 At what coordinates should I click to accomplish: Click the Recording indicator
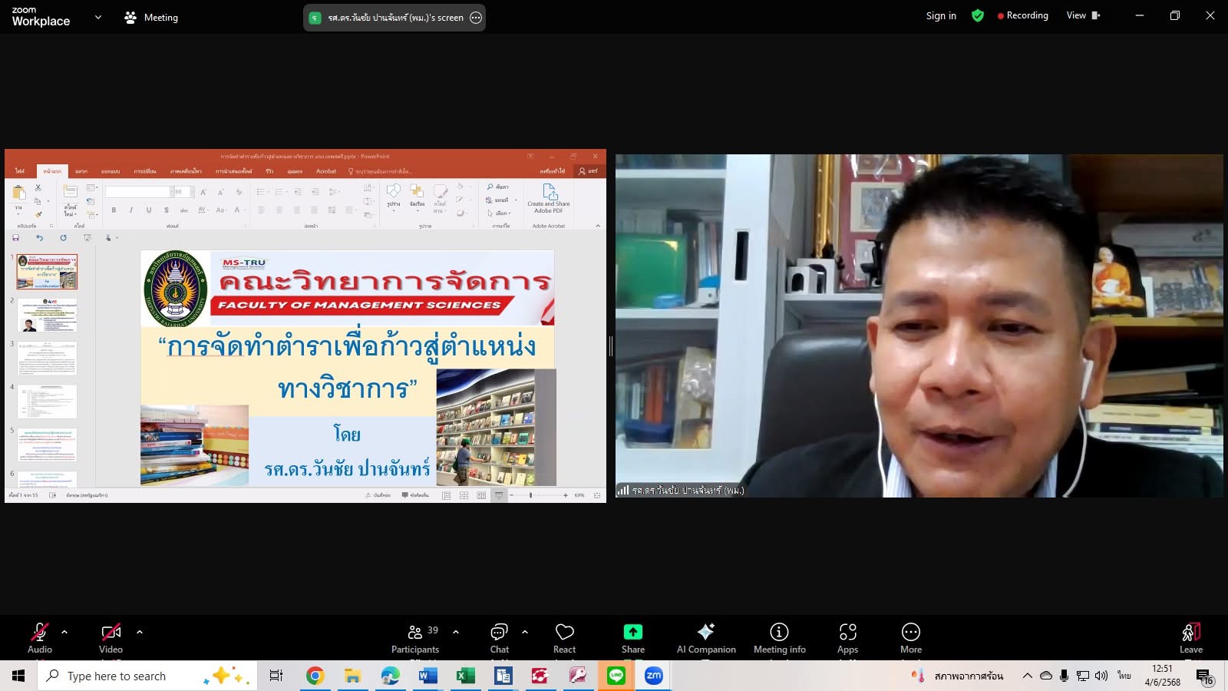pos(1022,15)
